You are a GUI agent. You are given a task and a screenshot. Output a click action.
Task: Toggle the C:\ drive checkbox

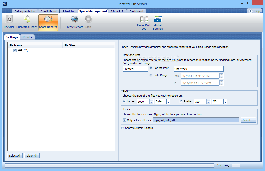(15, 50)
